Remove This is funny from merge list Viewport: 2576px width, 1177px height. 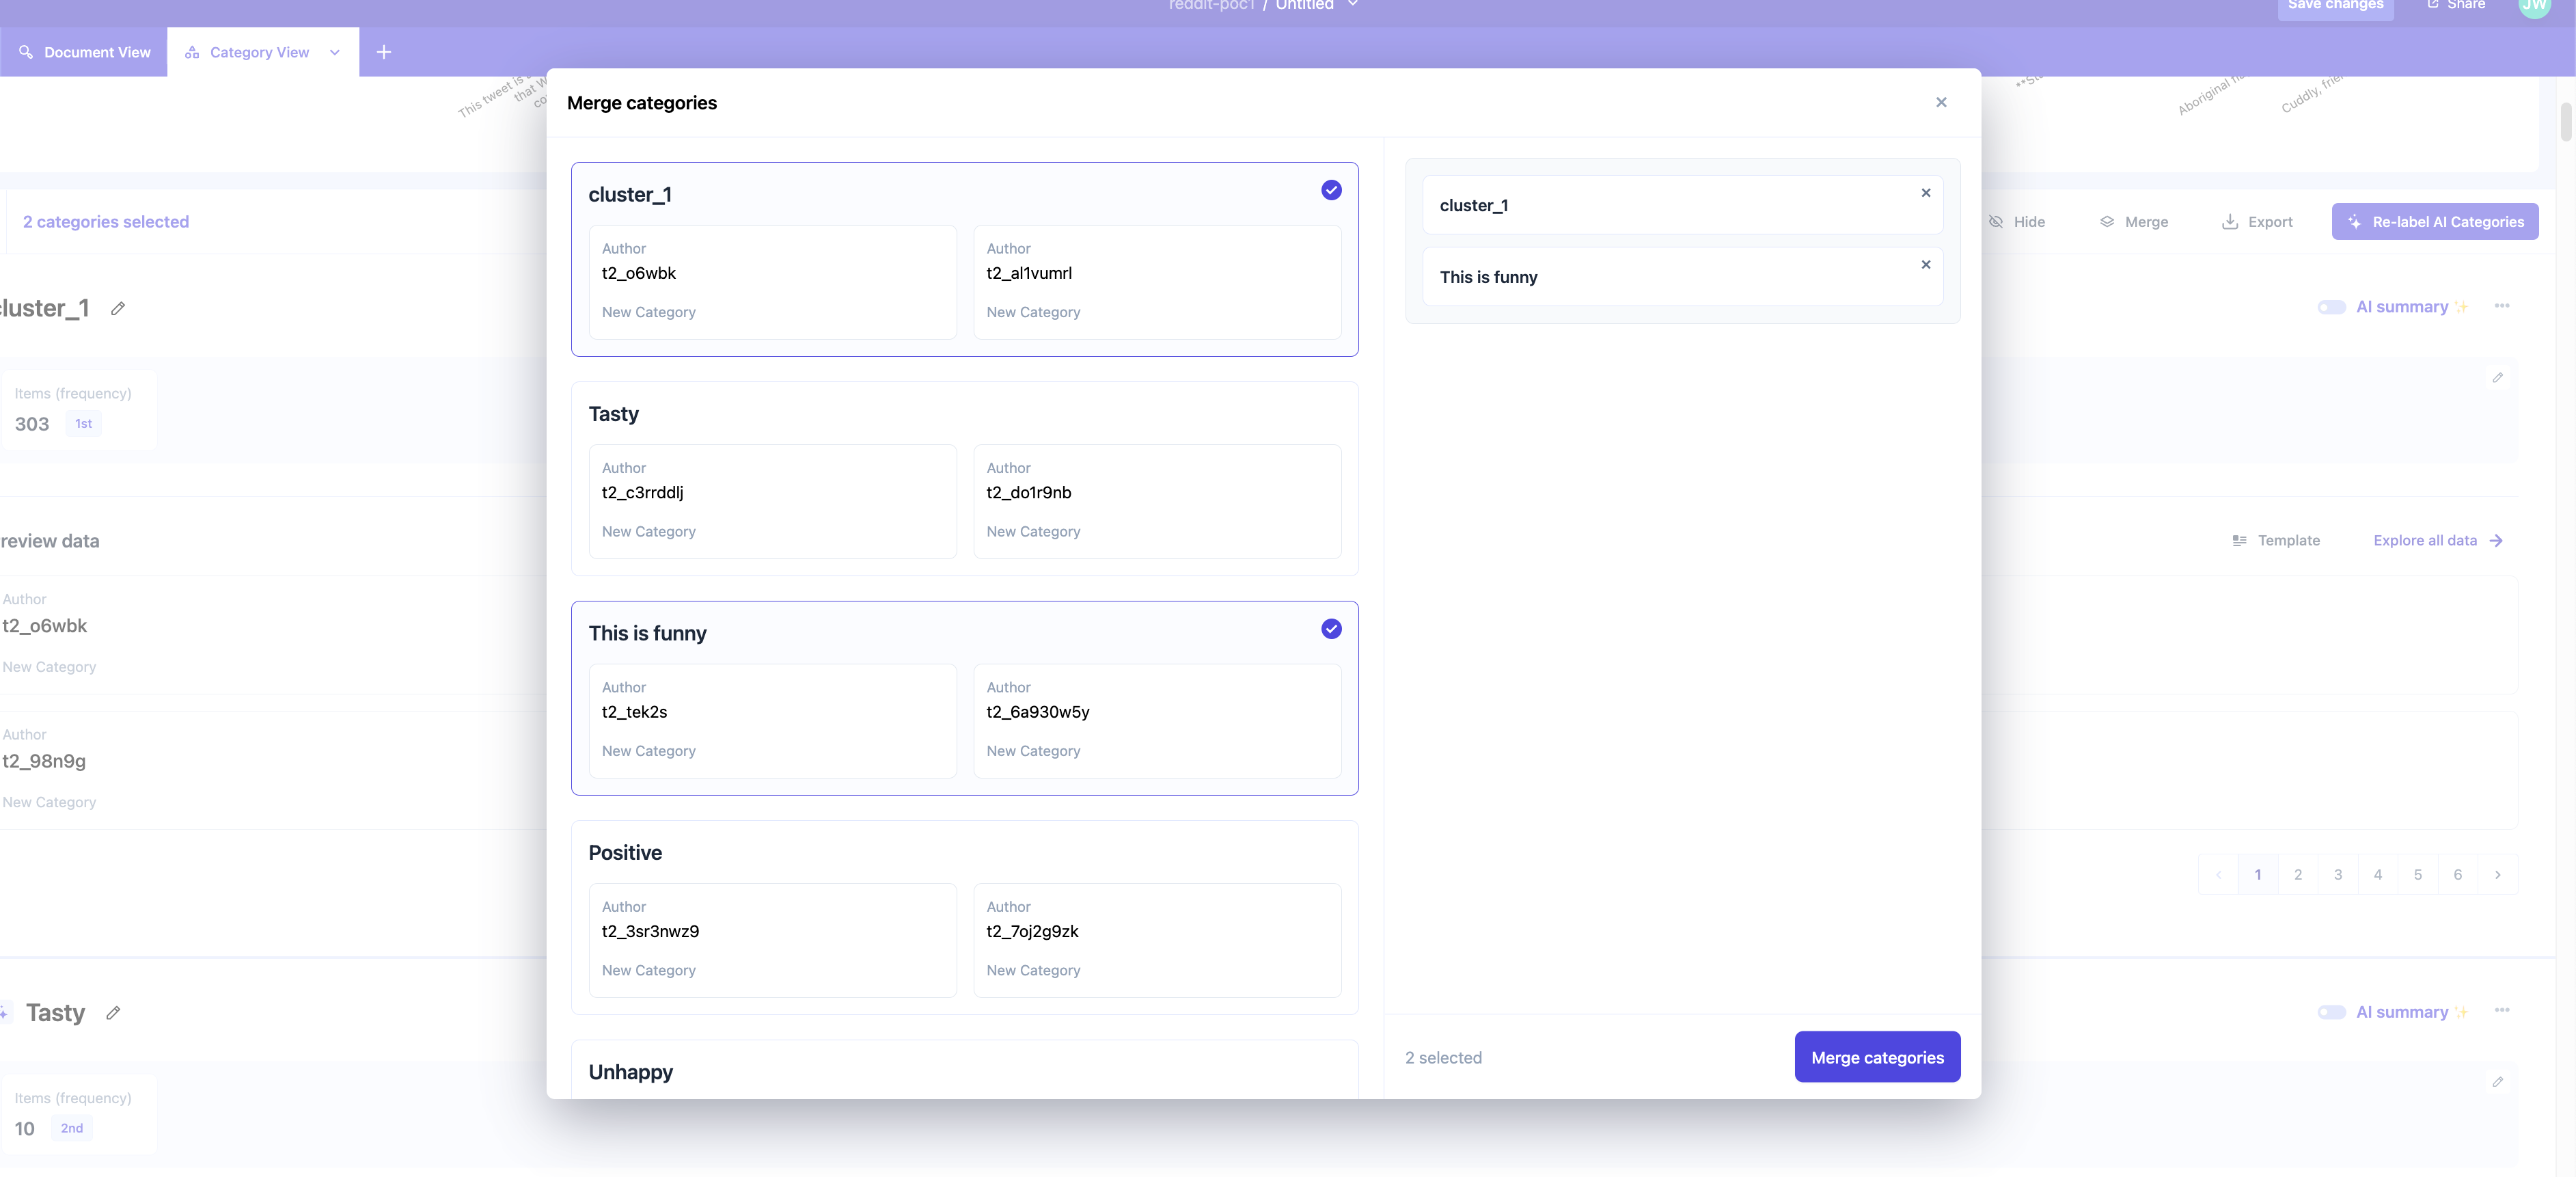click(1925, 265)
